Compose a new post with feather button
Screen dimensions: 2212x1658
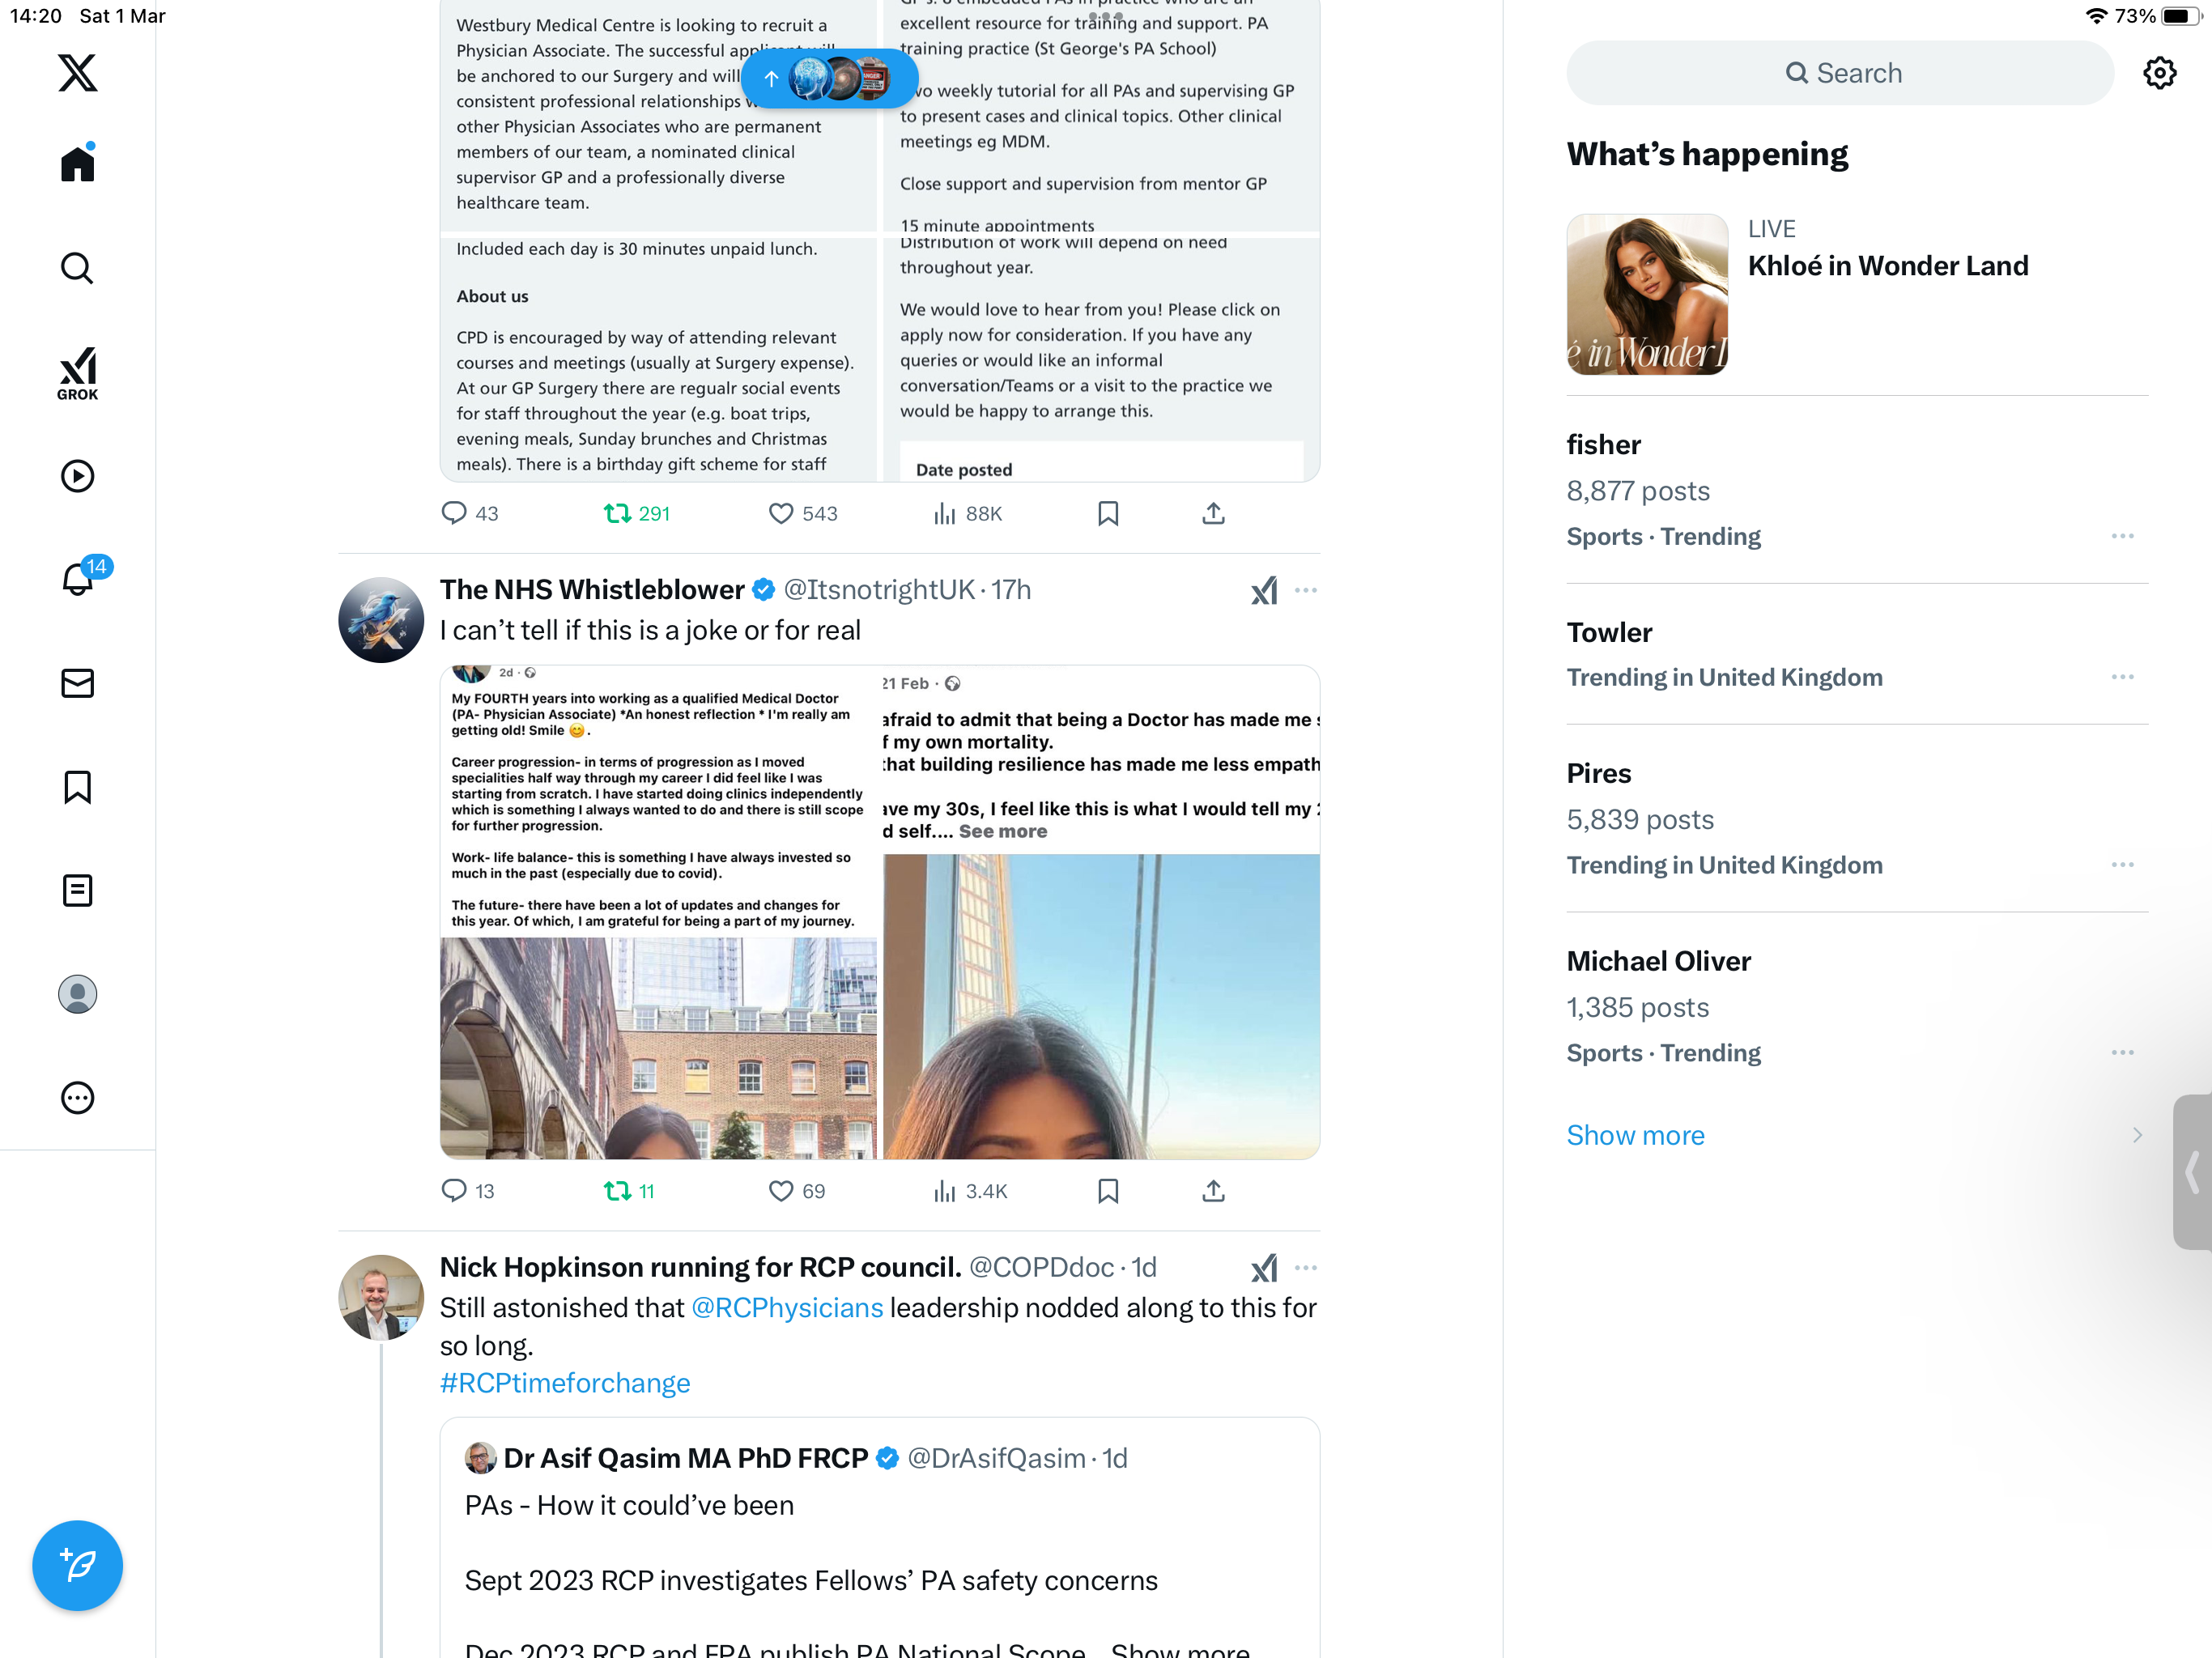[77, 1565]
